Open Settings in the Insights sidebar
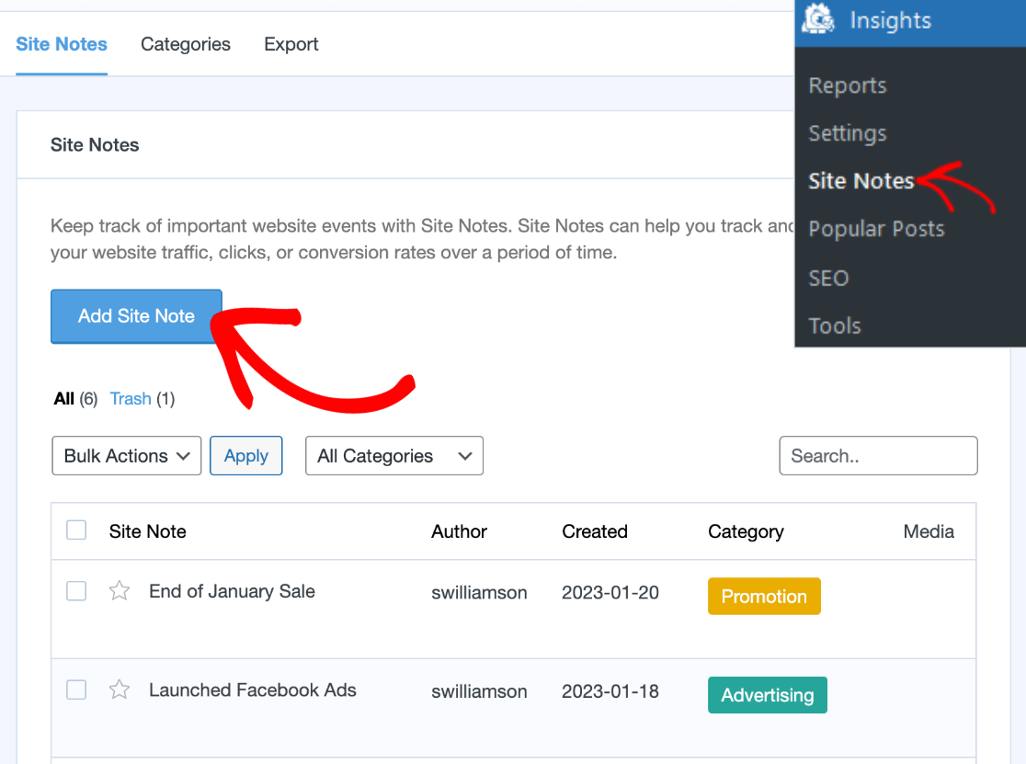Image resolution: width=1026 pixels, height=764 pixels. 847,132
